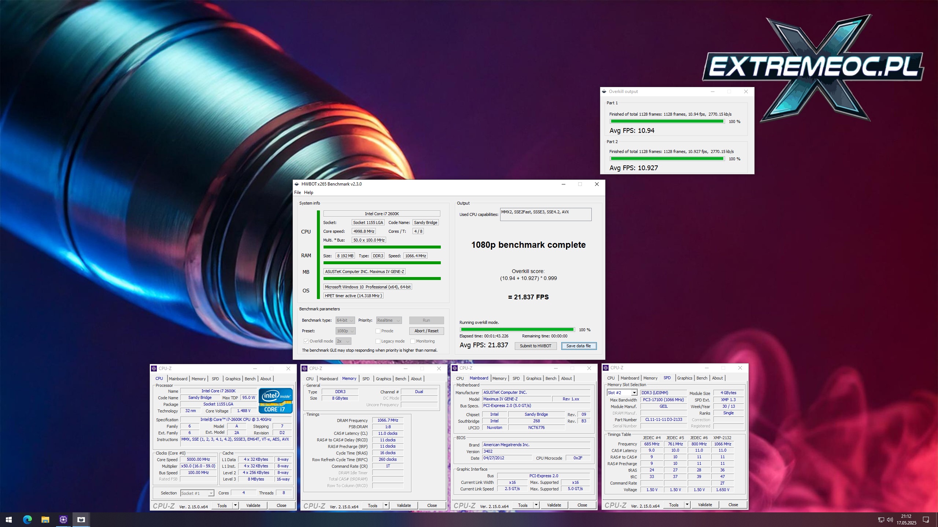Click Overkill Part 2 progress bar
The width and height of the screenshot is (938, 527).
(667, 159)
